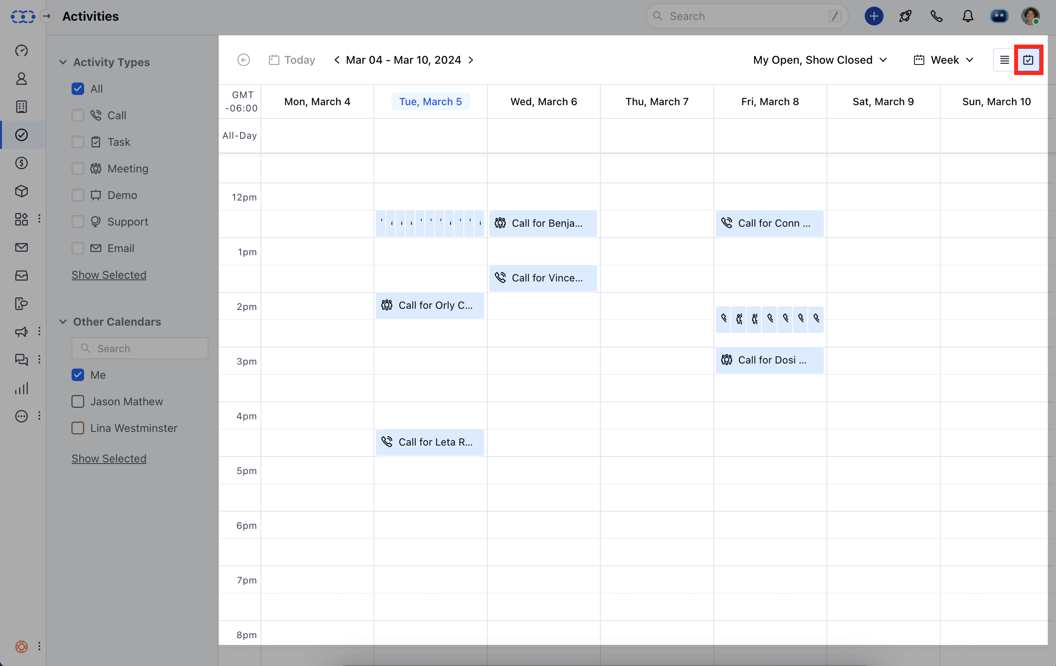Enable the Call activity type filter
Image resolution: width=1056 pixels, height=666 pixels.
coord(77,115)
